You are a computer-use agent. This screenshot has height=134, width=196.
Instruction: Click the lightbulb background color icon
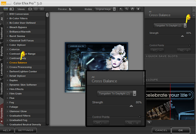pos(138,9)
